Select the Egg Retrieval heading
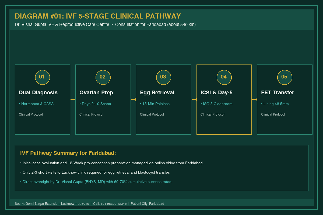The image size is (323, 215). 157,92
